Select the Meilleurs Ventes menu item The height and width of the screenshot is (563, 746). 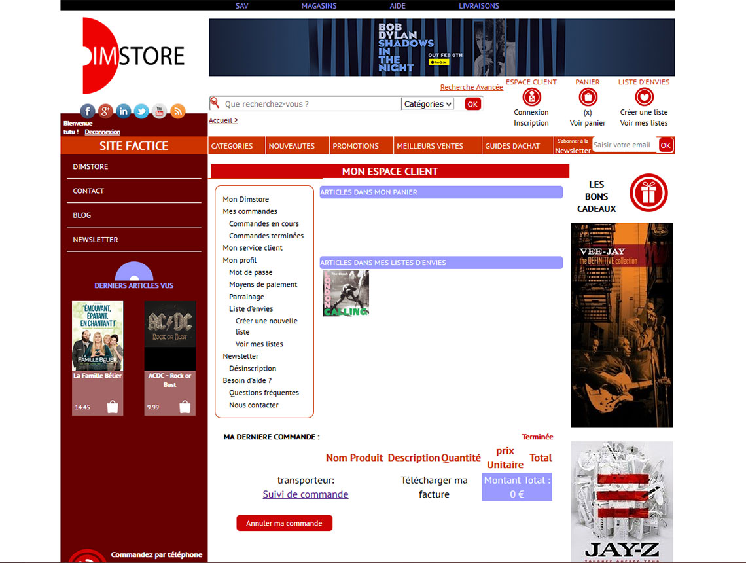coord(430,146)
